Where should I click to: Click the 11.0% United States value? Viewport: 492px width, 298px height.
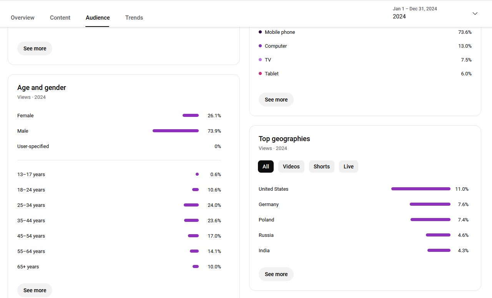click(462, 189)
